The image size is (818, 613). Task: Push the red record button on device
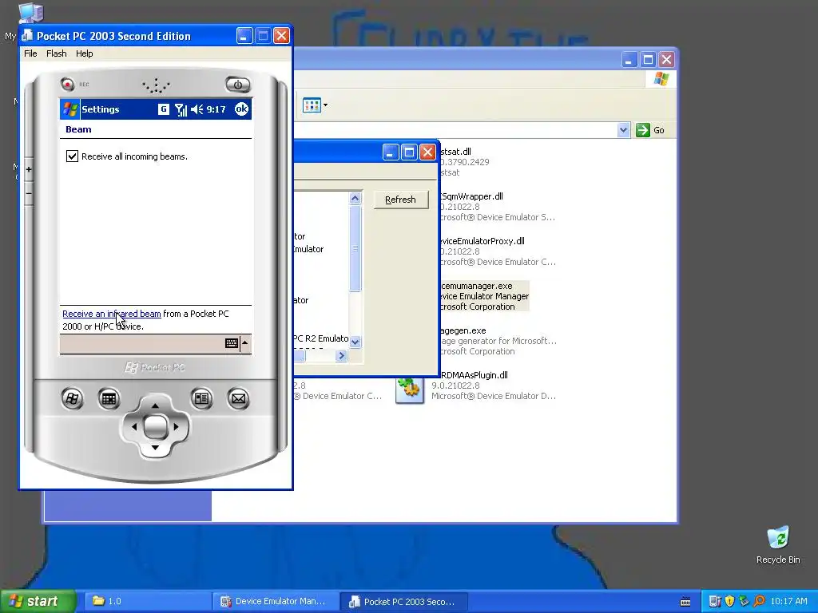pyautogui.click(x=67, y=83)
